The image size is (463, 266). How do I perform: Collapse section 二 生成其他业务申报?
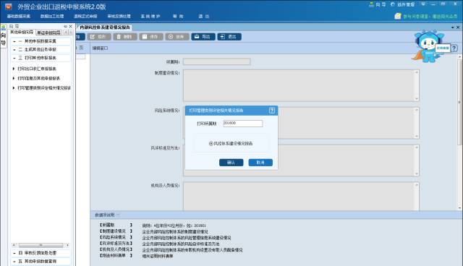click(41, 50)
